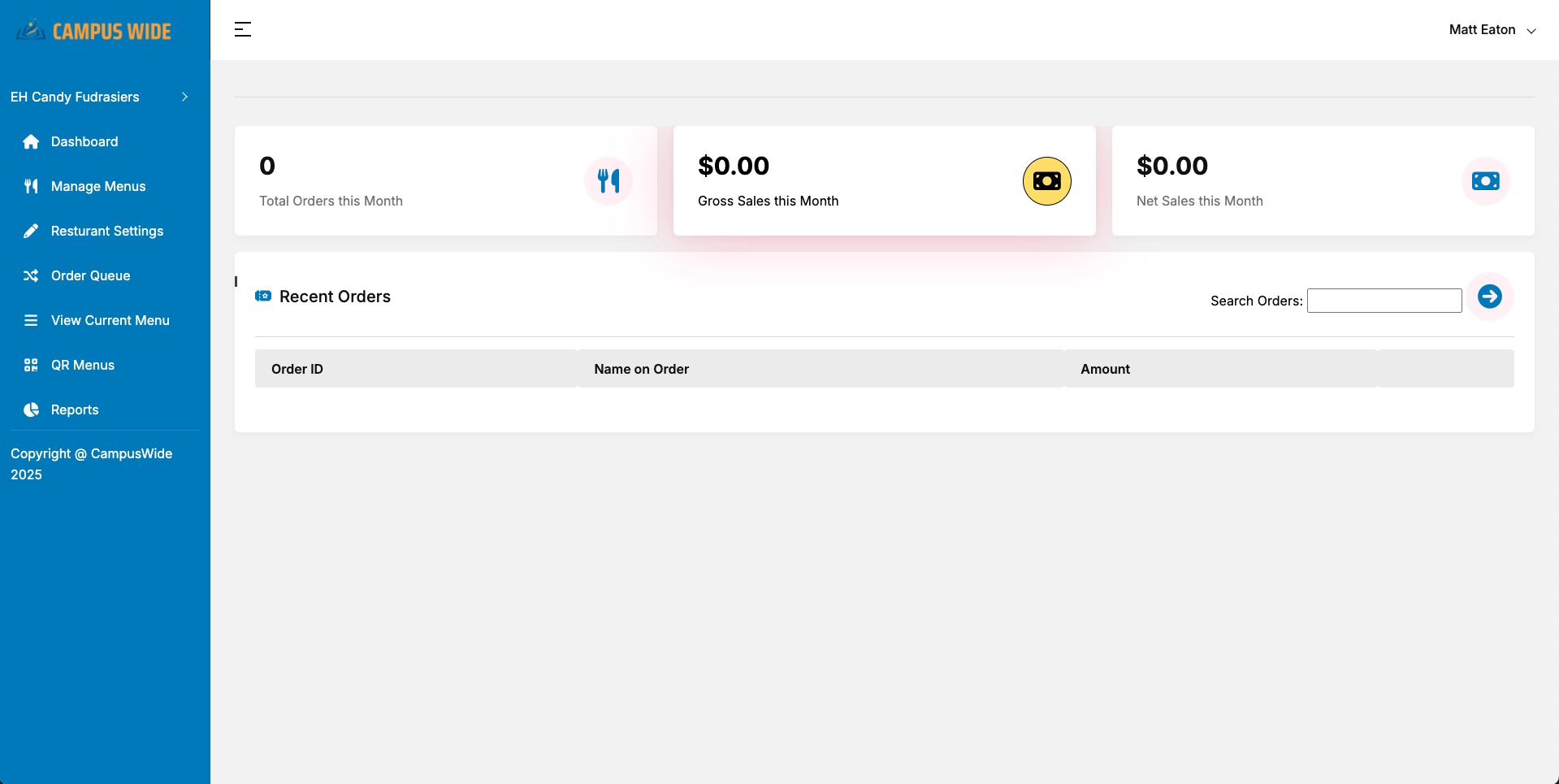Focus the Search Orders text field
The width and height of the screenshot is (1559, 784).
[1384, 301]
